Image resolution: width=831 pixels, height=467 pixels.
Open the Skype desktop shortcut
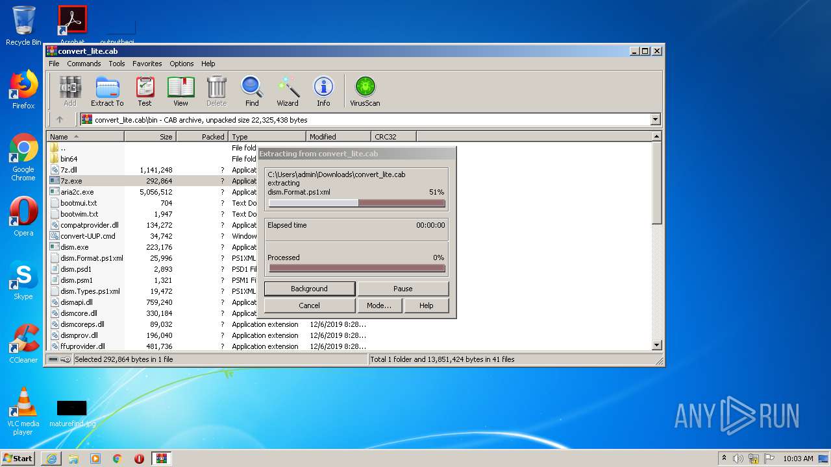(x=23, y=280)
